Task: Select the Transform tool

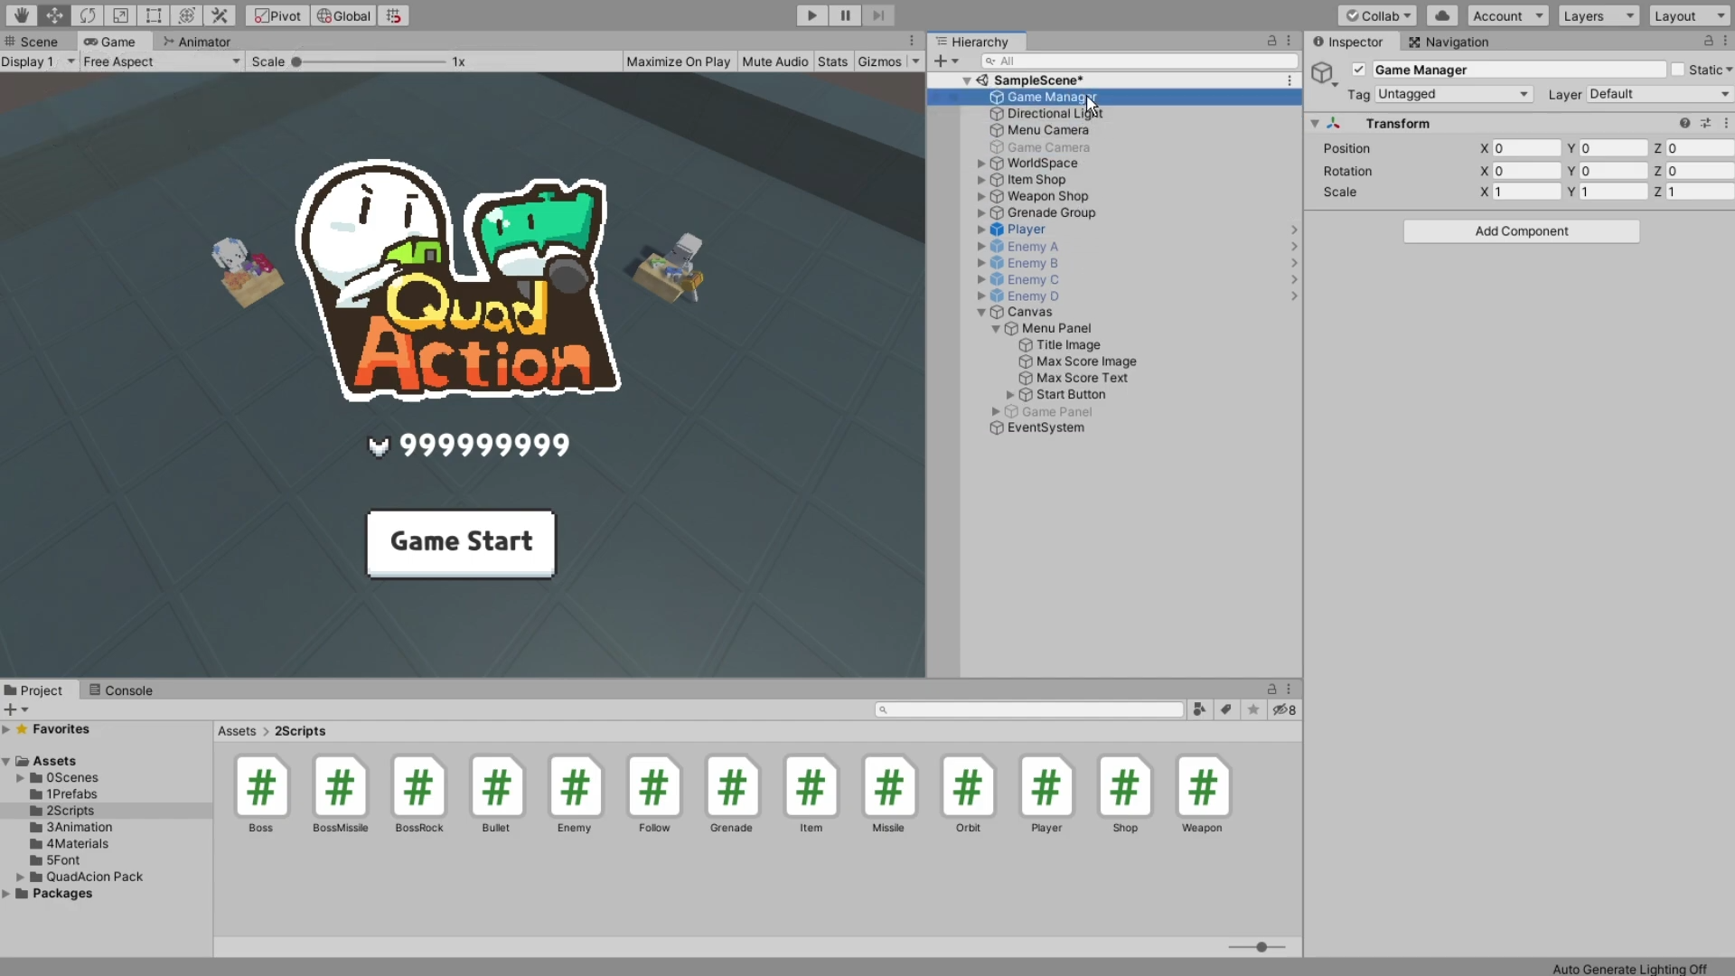Action: tap(186, 15)
